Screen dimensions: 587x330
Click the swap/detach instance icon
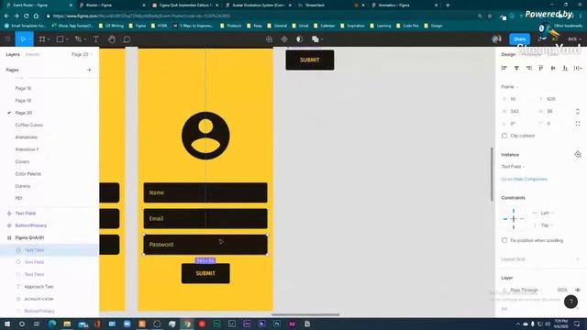pyautogui.click(x=578, y=154)
